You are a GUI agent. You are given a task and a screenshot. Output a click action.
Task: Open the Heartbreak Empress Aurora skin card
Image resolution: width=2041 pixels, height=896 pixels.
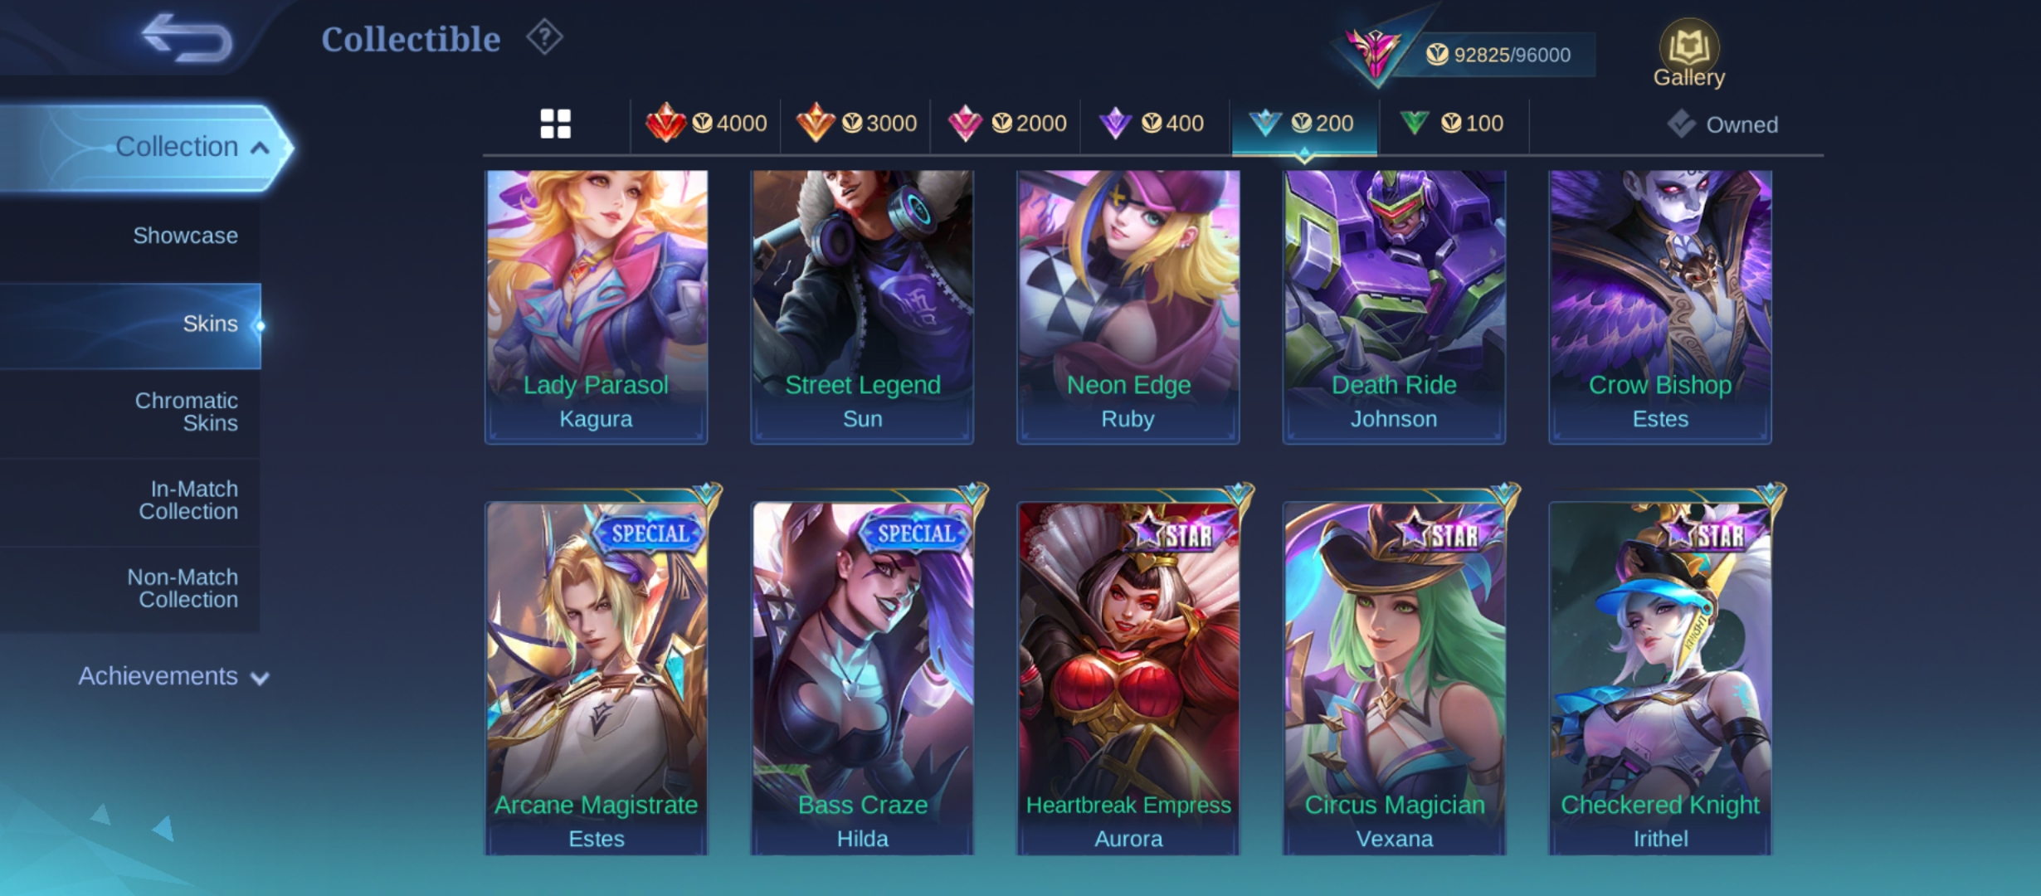coord(1128,678)
